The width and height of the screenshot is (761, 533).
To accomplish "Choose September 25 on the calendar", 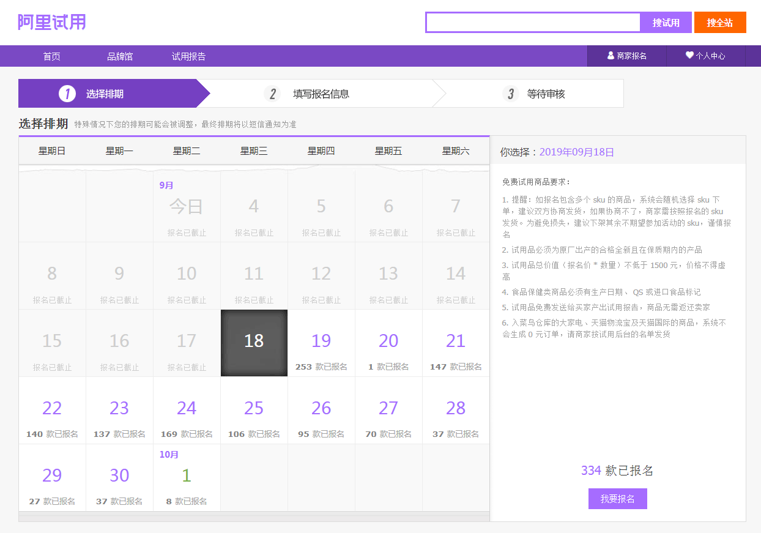I will point(254,411).
